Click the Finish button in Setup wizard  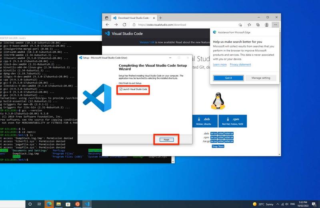(166, 140)
